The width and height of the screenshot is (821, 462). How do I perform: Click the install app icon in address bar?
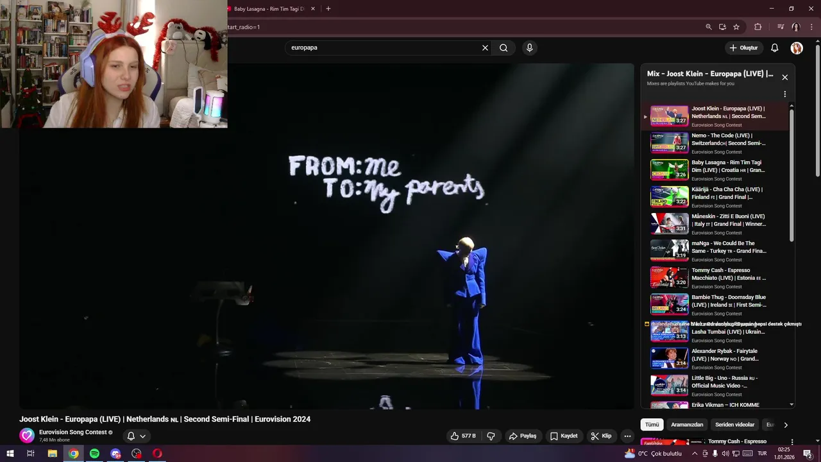point(722,27)
